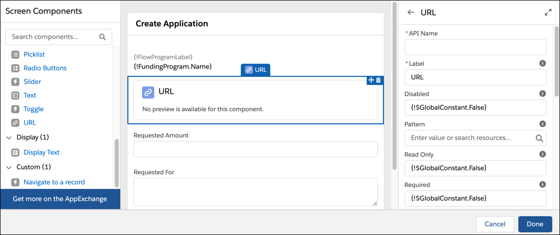Screen dimensions: 560x235
Task: Choose the Slider component
Action: click(x=32, y=81)
